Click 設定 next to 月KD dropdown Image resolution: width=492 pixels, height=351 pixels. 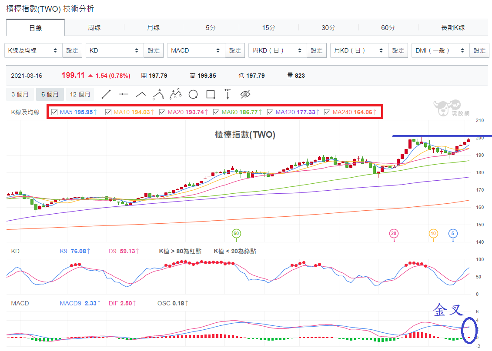tap(398, 50)
